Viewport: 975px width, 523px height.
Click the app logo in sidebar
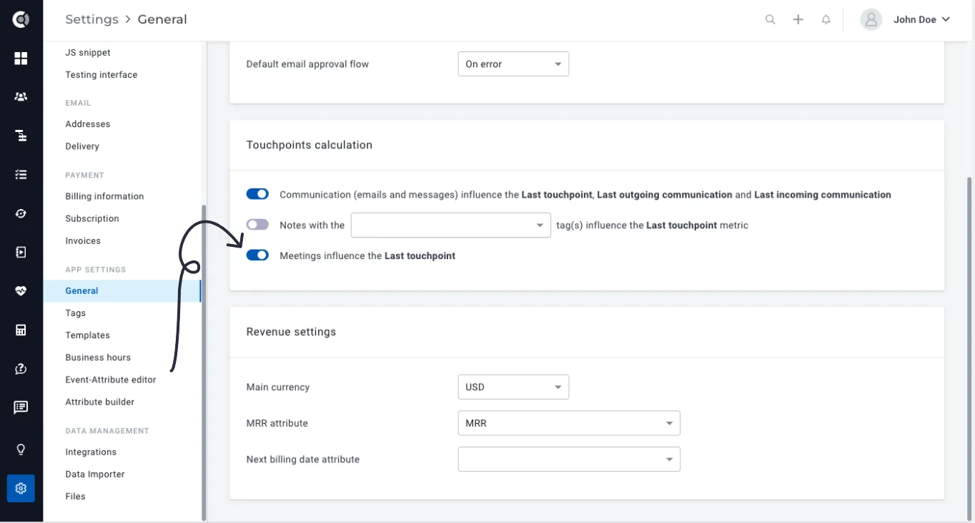[21, 19]
